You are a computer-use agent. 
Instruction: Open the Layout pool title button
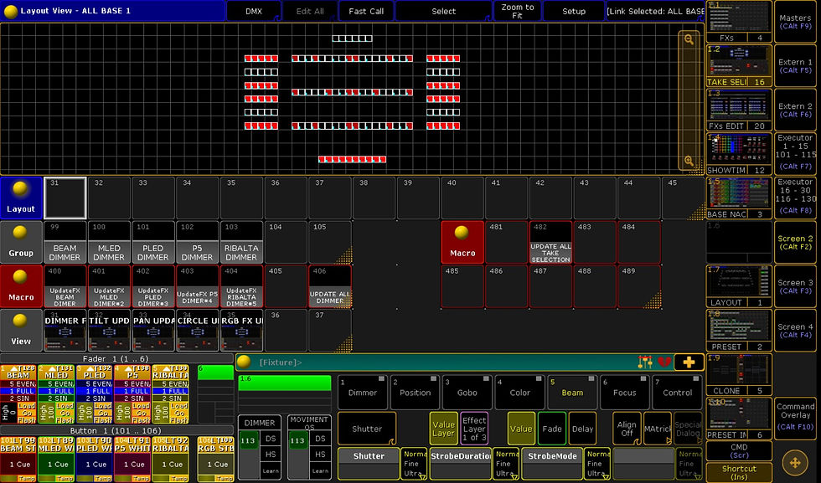point(21,198)
